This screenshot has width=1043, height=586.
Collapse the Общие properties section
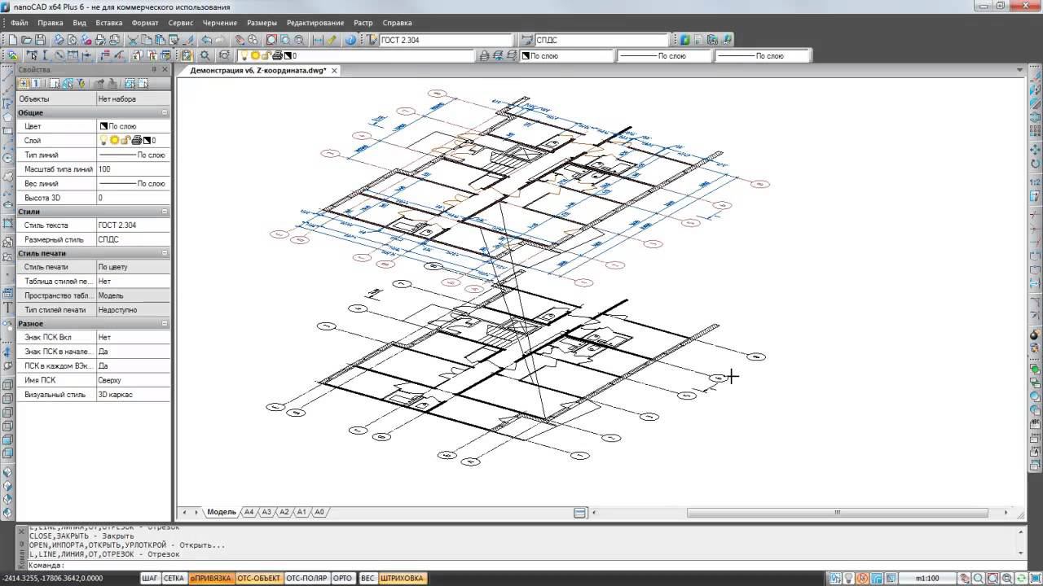(165, 112)
